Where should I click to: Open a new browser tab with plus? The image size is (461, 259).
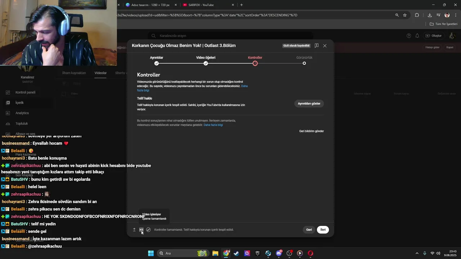pos(241,5)
